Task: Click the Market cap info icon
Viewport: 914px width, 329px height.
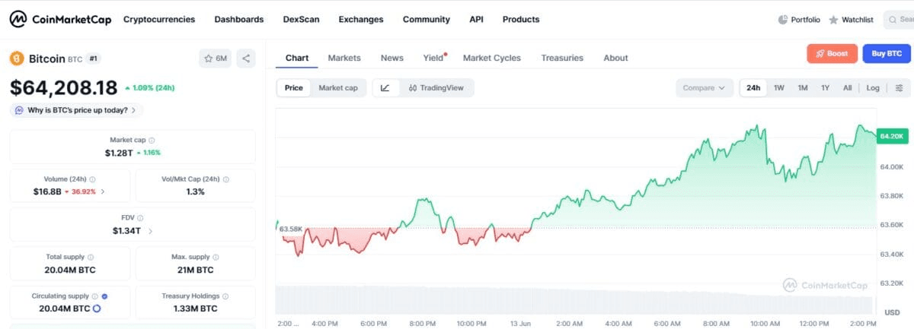Action: click(x=152, y=140)
